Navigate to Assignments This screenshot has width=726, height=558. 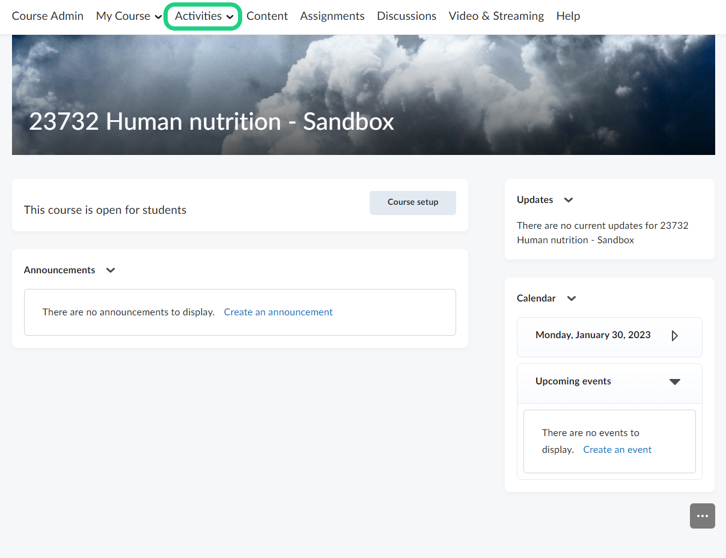332,16
